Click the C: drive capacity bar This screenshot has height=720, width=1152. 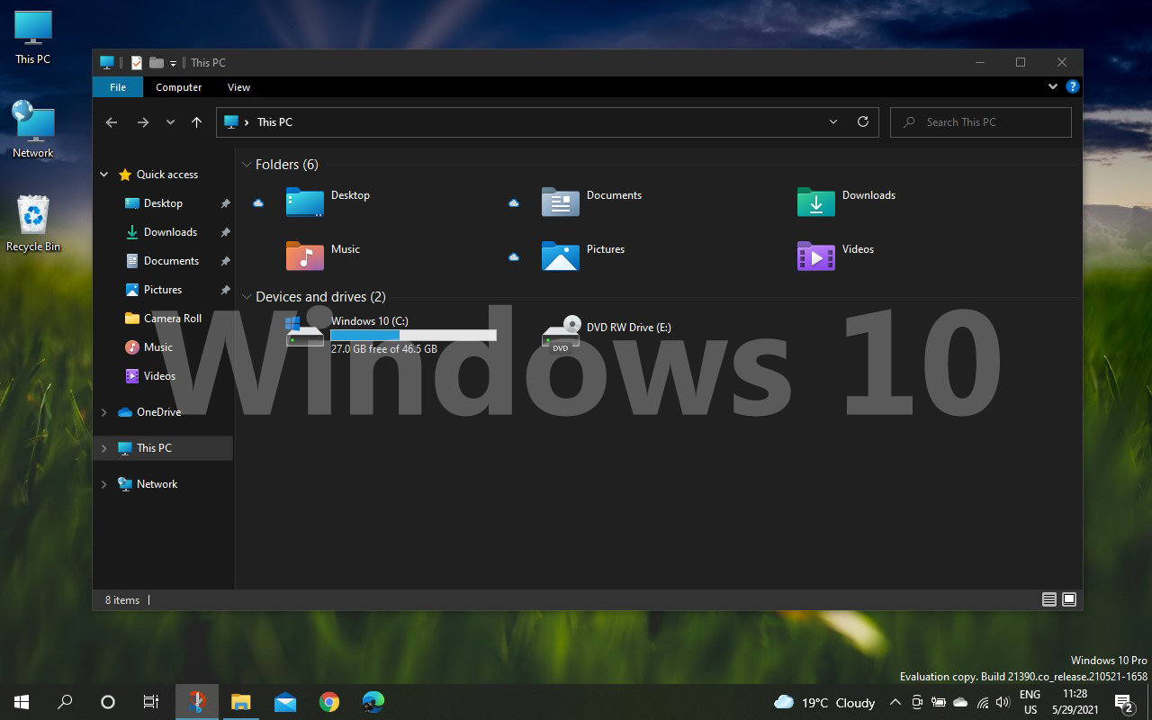(x=413, y=334)
